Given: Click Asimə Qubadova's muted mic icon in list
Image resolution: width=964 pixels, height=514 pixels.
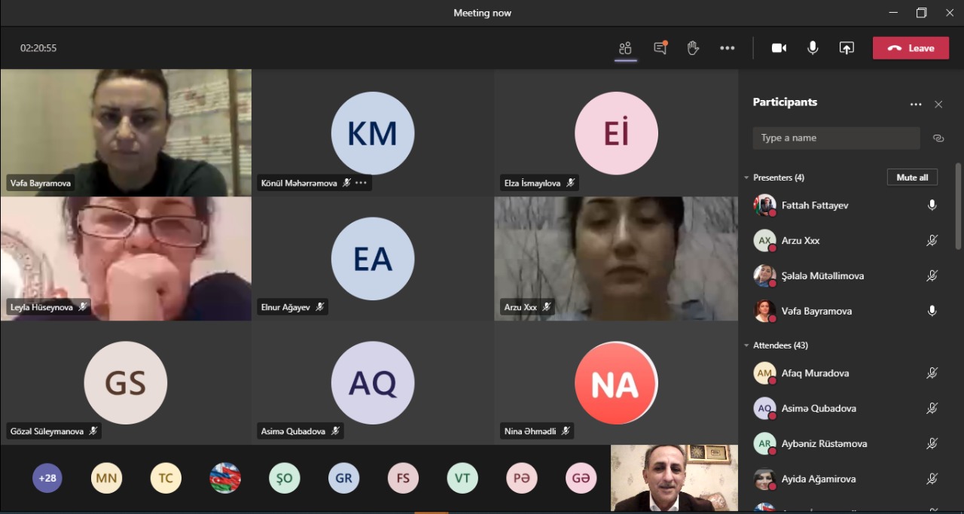Looking at the screenshot, I should (x=932, y=409).
